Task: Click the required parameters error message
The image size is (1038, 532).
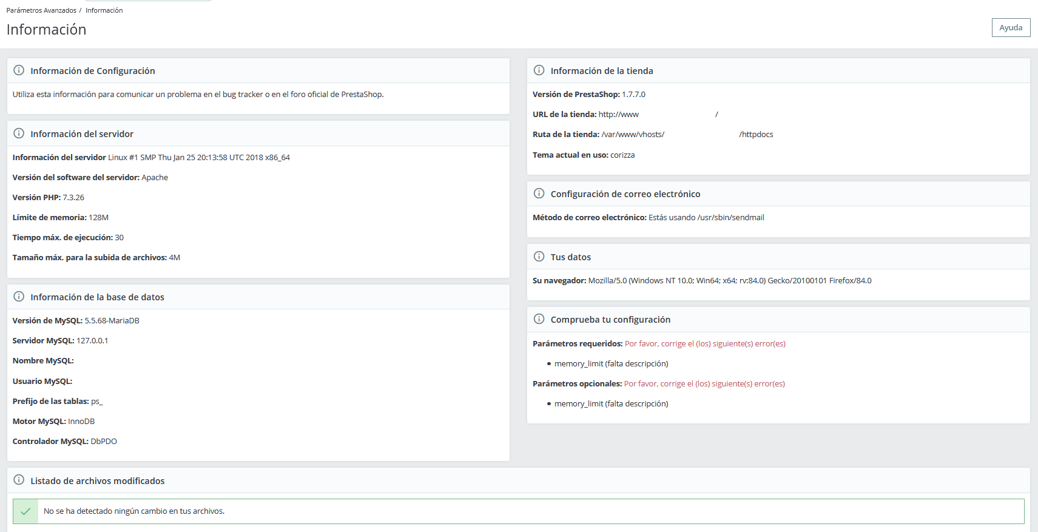Action: 705,344
